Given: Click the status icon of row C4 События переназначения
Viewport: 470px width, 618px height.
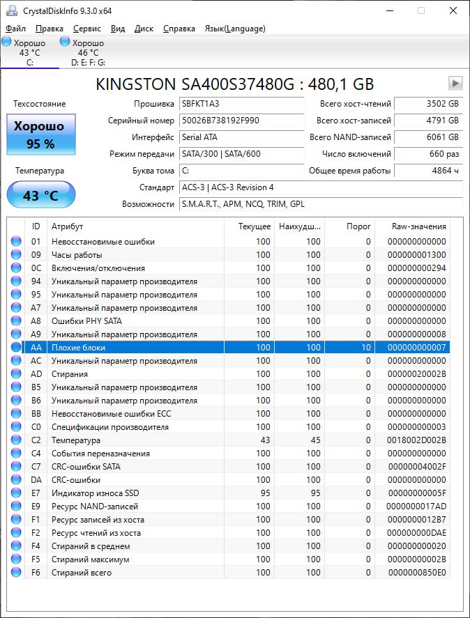Looking at the screenshot, I should (x=16, y=454).
